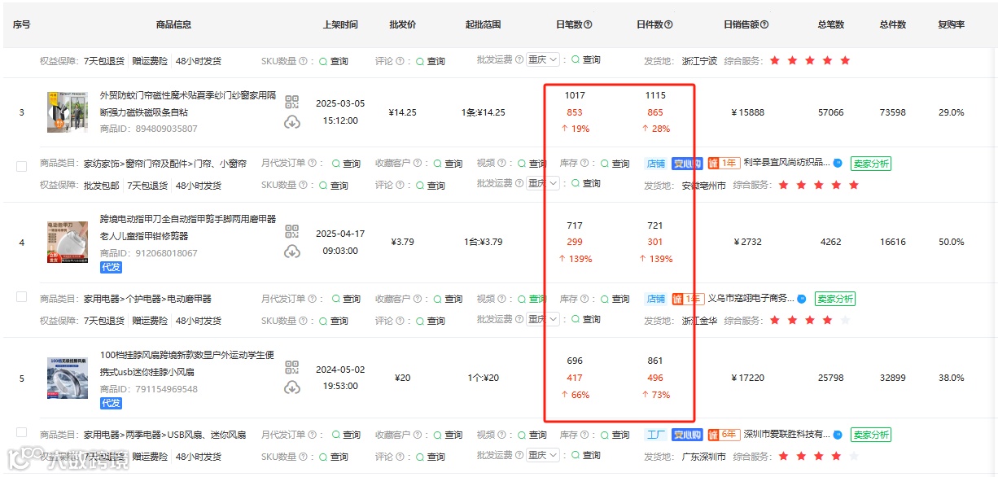
Task: Tick checkbox for USB风扇 category row
Action: pyautogui.click(x=21, y=432)
